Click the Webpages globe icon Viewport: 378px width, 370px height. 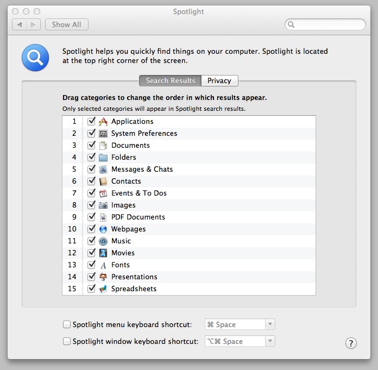pos(103,229)
